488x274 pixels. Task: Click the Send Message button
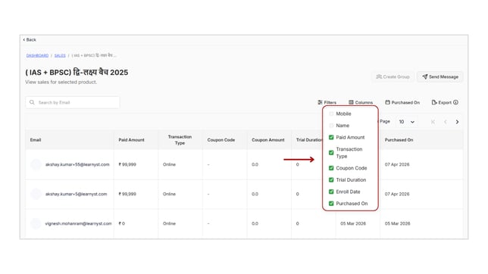point(440,76)
